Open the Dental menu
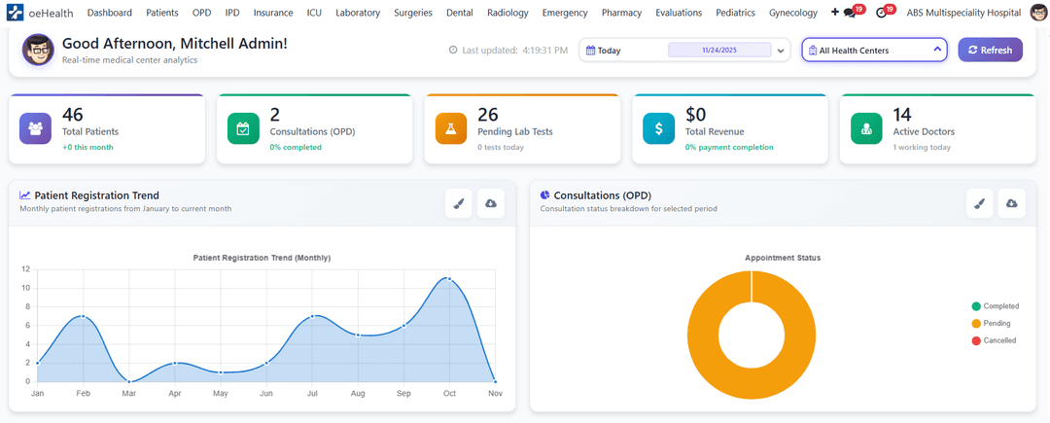 (459, 13)
